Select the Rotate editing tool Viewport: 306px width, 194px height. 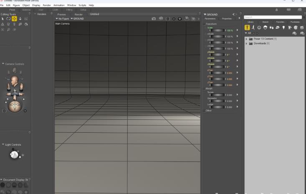click(8, 19)
